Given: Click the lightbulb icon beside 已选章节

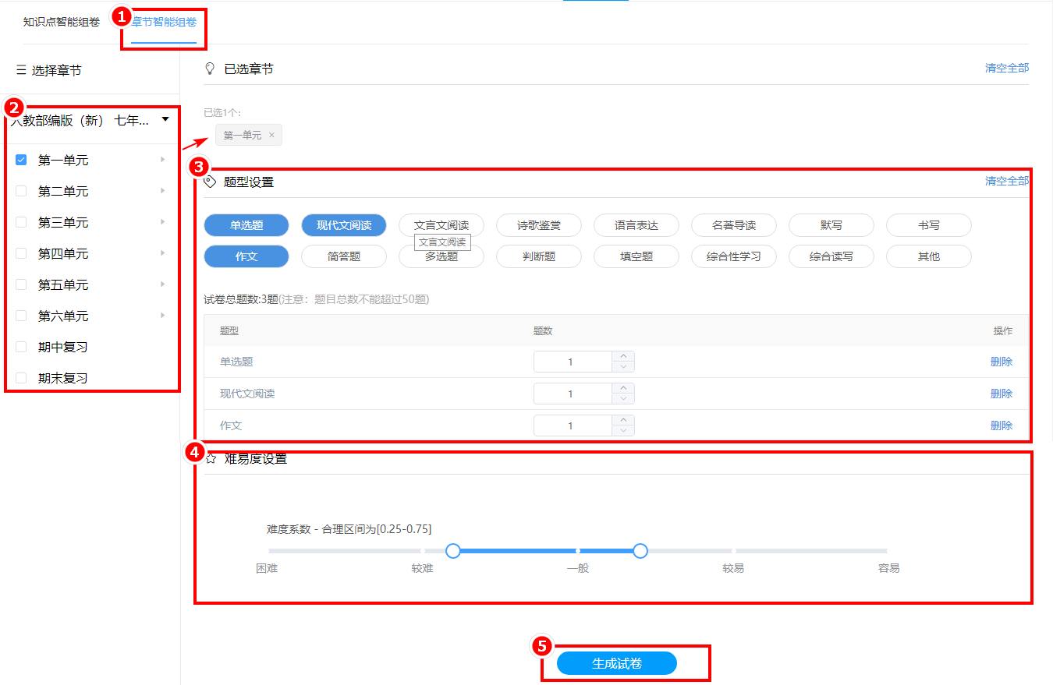Looking at the screenshot, I should 209,69.
